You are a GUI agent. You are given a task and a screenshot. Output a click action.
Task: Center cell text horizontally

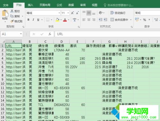coord(89,19)
